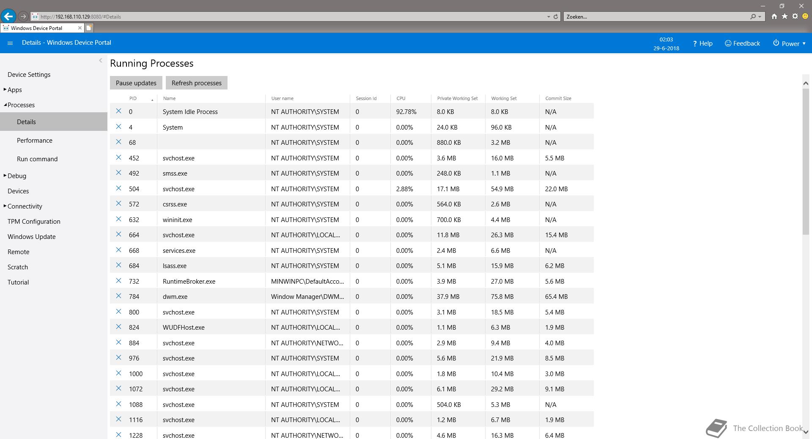
Task: Go back with browser back arrow
Action: click(8, 16)
